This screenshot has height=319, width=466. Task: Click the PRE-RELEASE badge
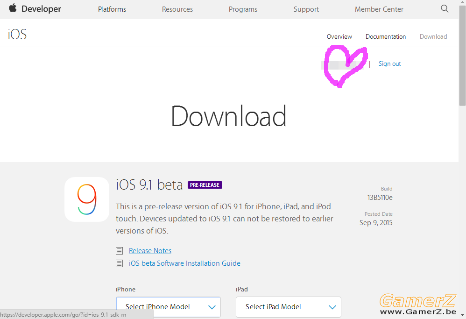pyautogui.click(x=205, y=185)
